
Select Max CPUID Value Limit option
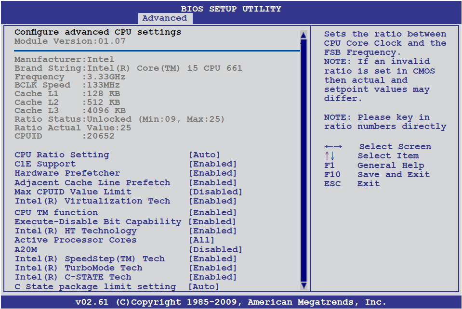73,192
